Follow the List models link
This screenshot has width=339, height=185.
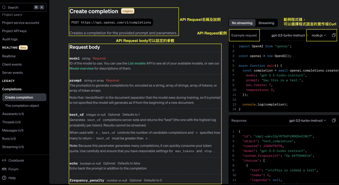(x=137, y=63)
